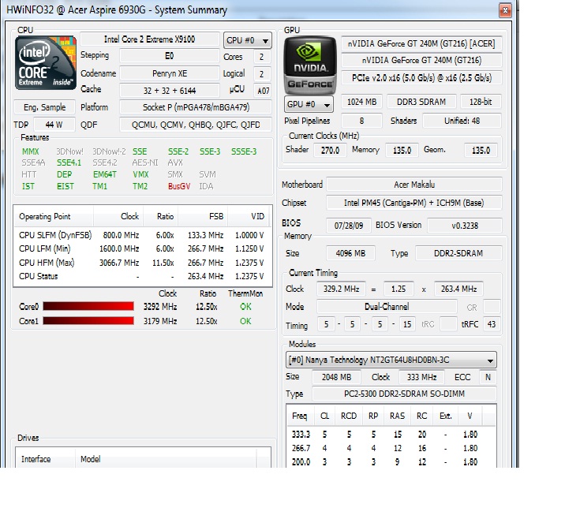Click the EIST feature label
Viewport: 580px width, 519px height.
click(65, 186)
